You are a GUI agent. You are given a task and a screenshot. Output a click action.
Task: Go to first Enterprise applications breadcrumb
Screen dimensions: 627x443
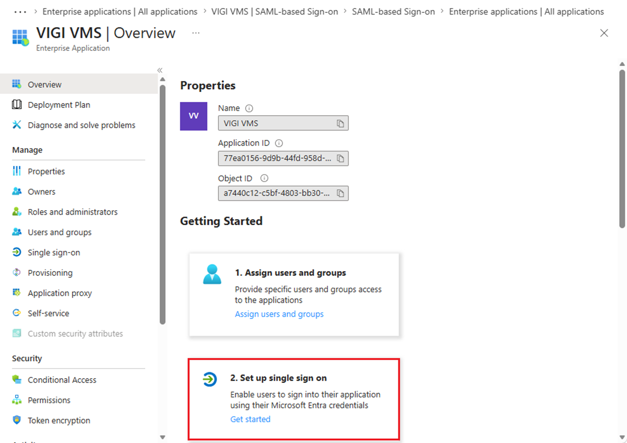(x=120, y=12)
